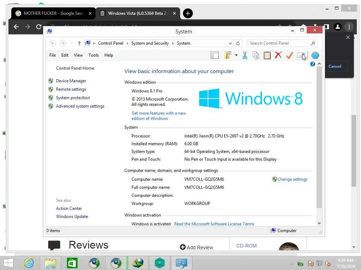Close the Windows Vista browser tab
Image resolution: width=361 pixels, height=270 pixels.
click(175, 13)
